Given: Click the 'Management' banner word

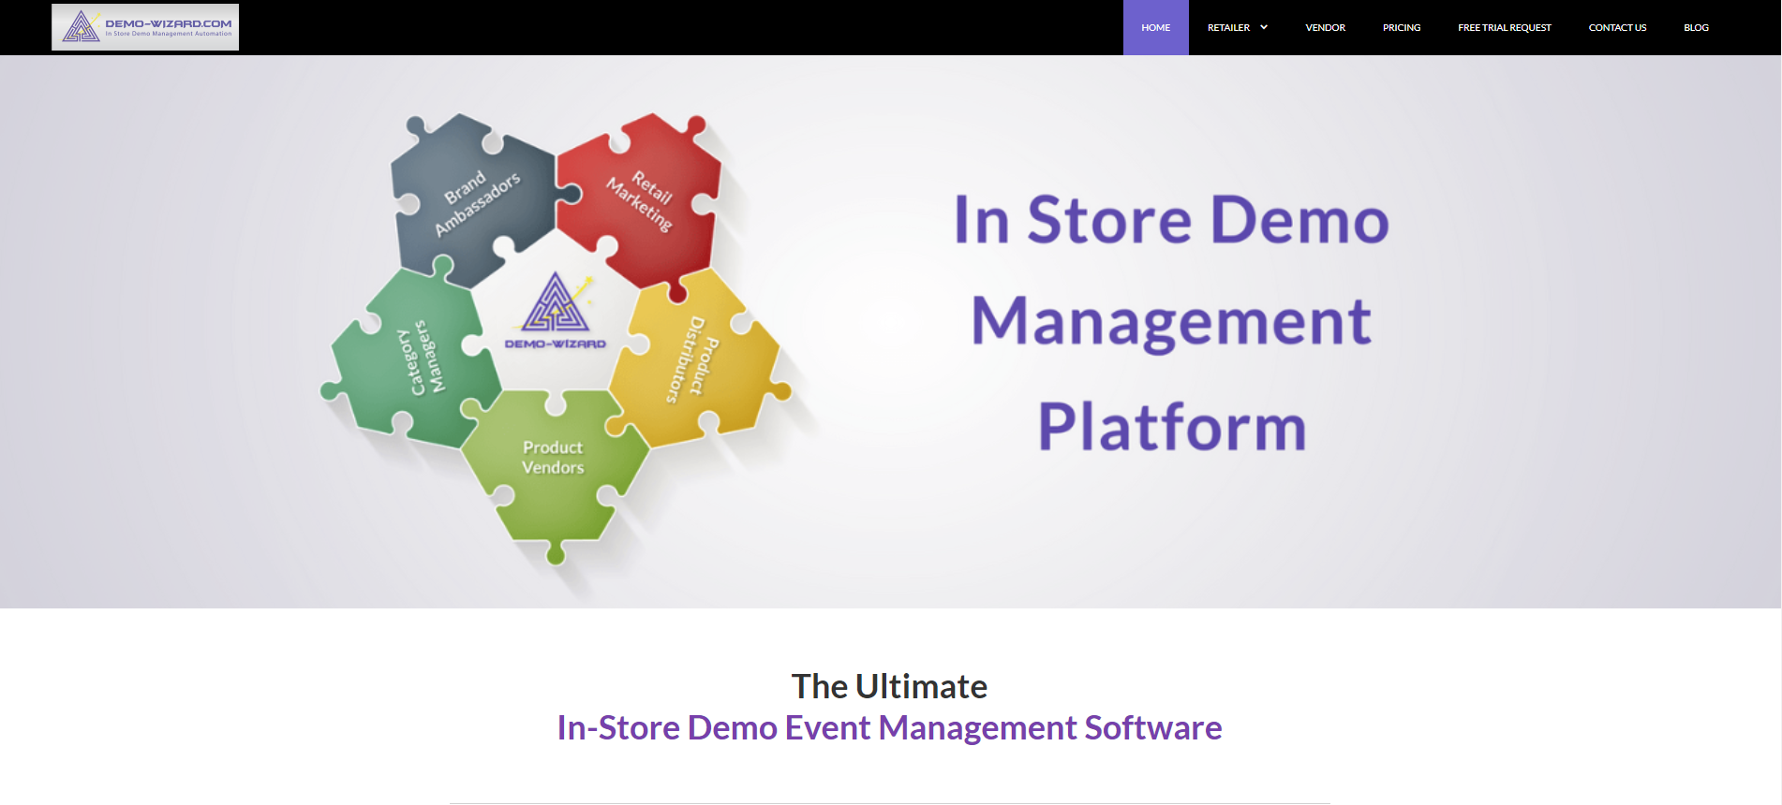Looking at the screenshot, I should point(1171,321).
